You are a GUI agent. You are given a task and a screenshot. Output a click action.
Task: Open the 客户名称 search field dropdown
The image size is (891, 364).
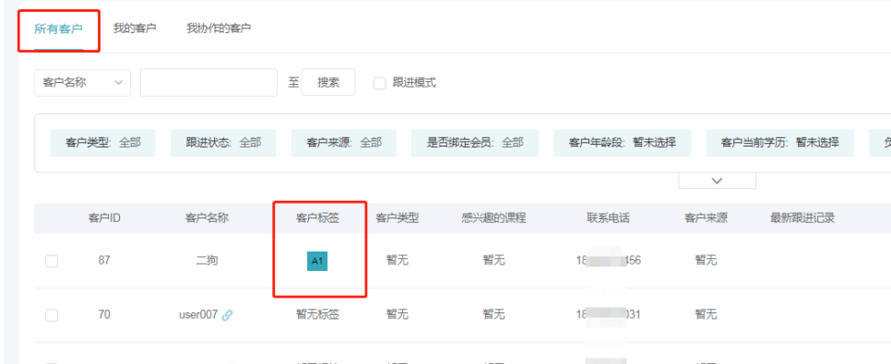[x=82, y=83]
